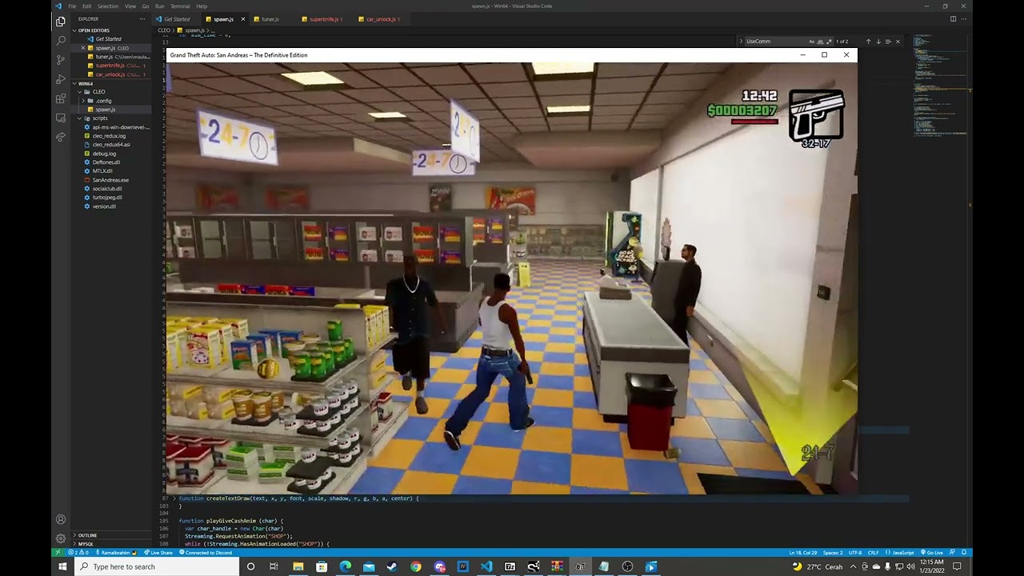This screenshot has height=576, width=1024.
Task: Open the Search view in activity bar
Action: [x=61, y=41]
